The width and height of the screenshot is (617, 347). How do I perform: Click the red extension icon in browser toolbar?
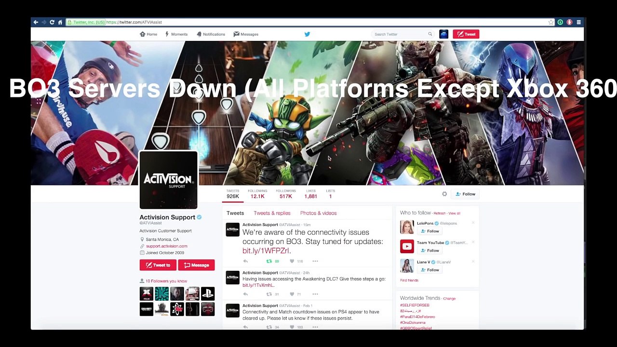tap(569, 22)
